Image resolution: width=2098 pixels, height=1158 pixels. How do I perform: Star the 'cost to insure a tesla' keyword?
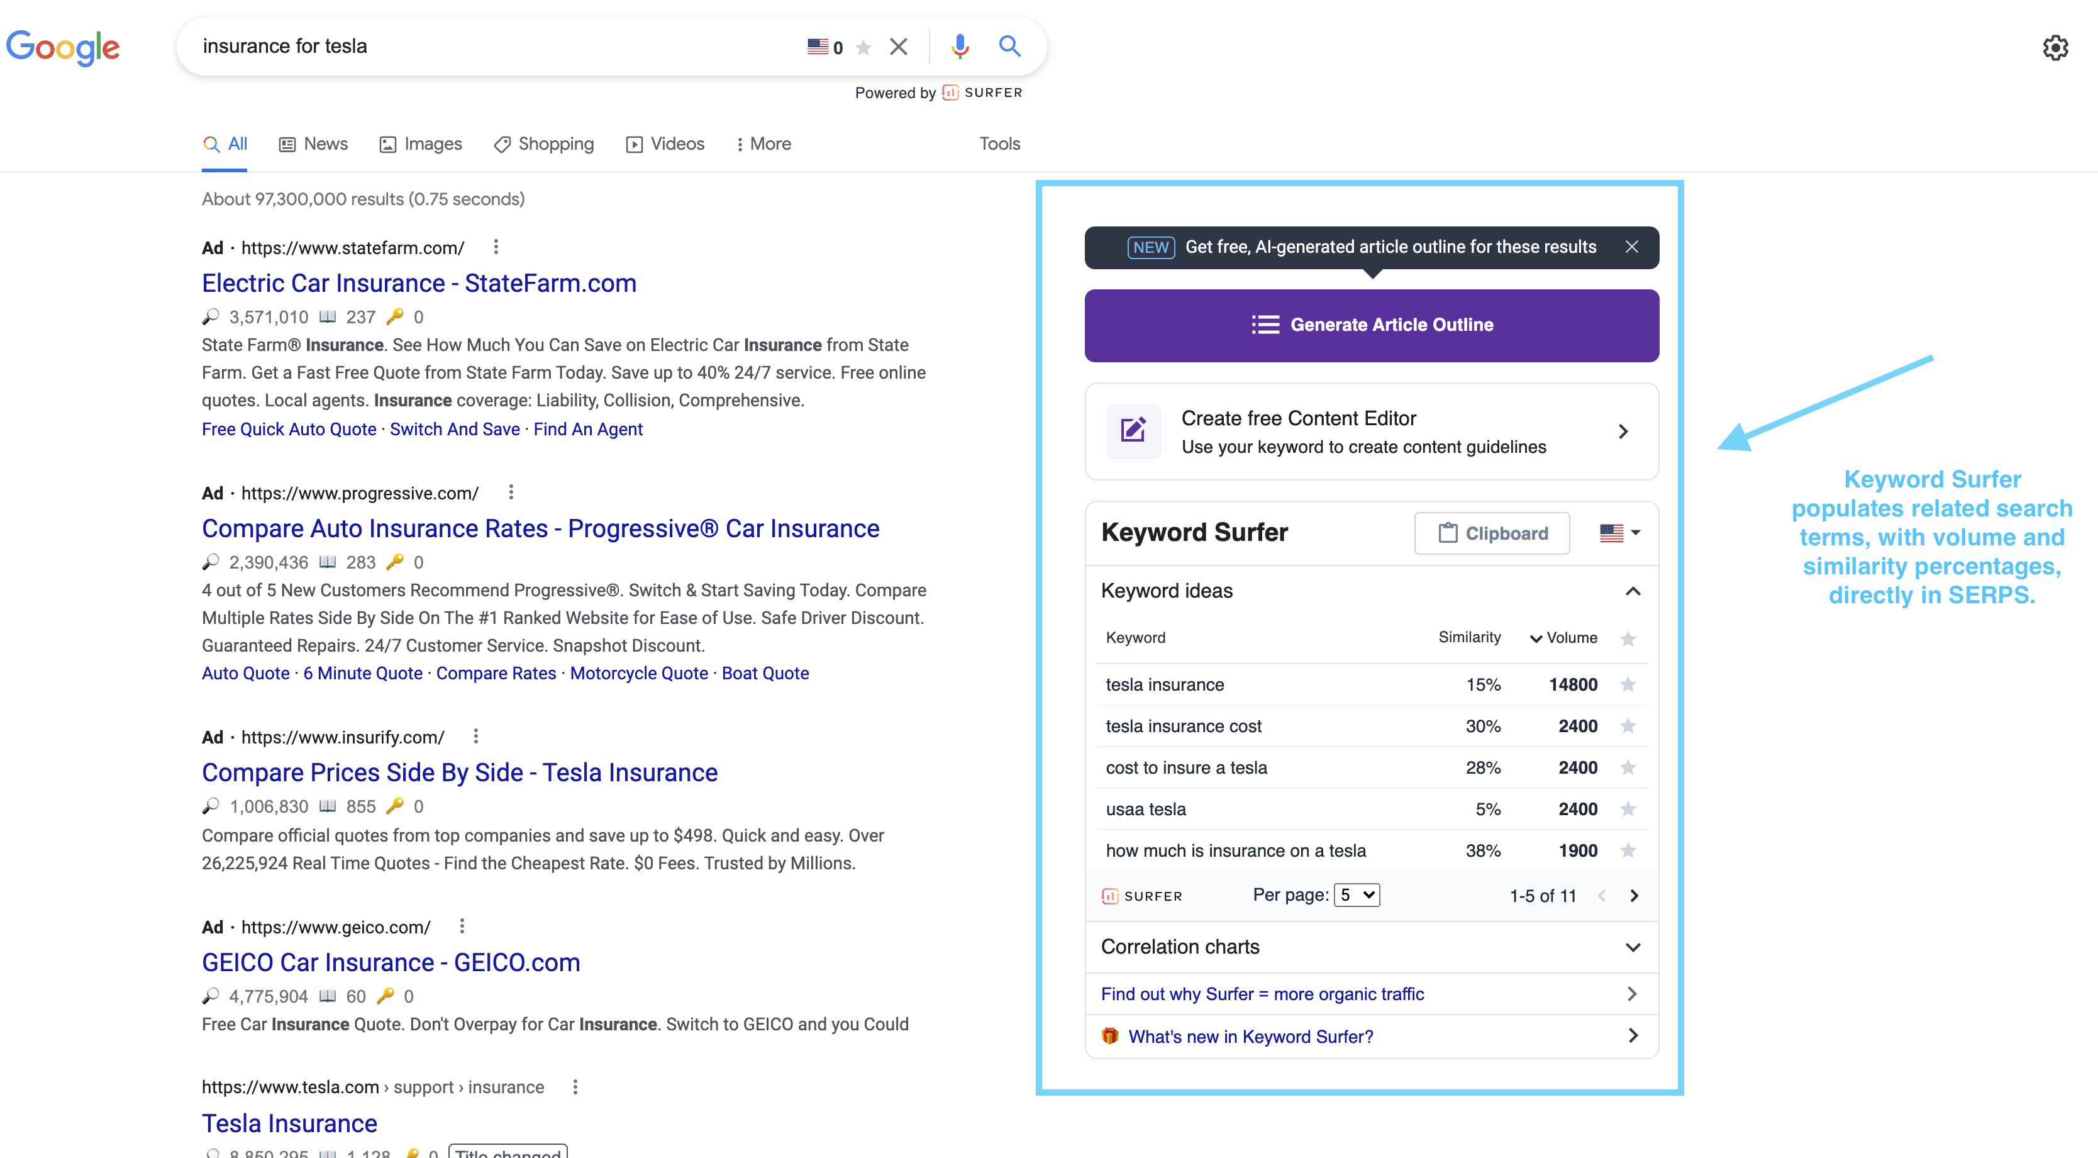pyautogui.click(x=1628, y=767)
